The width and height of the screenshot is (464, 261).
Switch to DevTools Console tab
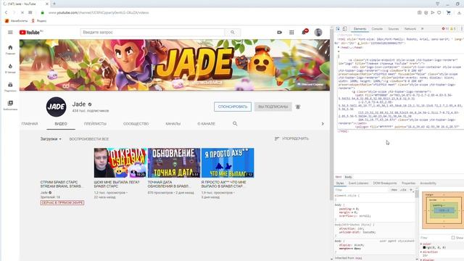[x=377, y=29]
